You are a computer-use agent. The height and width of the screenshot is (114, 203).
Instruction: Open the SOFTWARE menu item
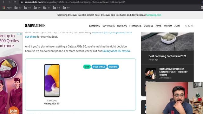(108, 26)
